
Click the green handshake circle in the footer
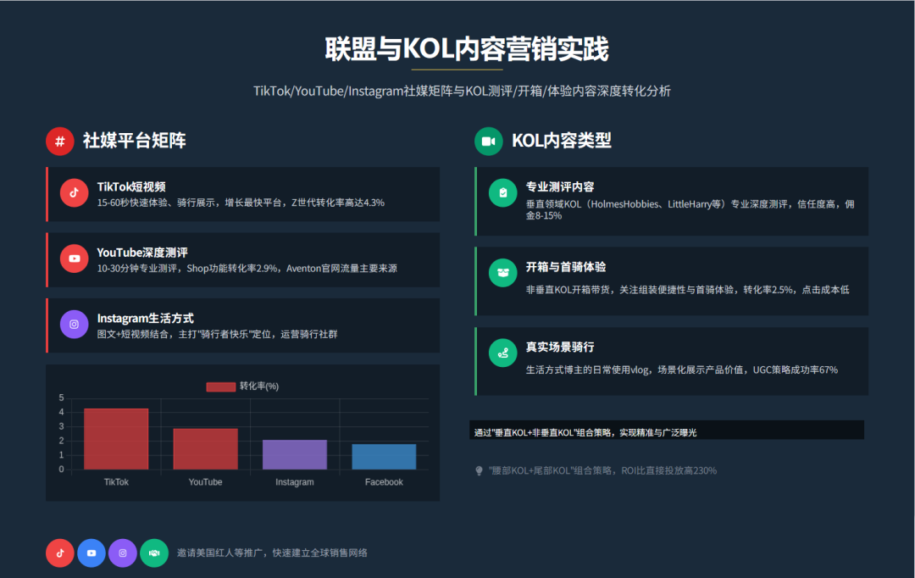pos(154,553)
